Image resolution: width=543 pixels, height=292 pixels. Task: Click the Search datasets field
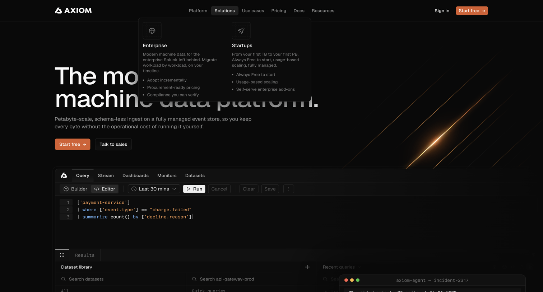121,279
